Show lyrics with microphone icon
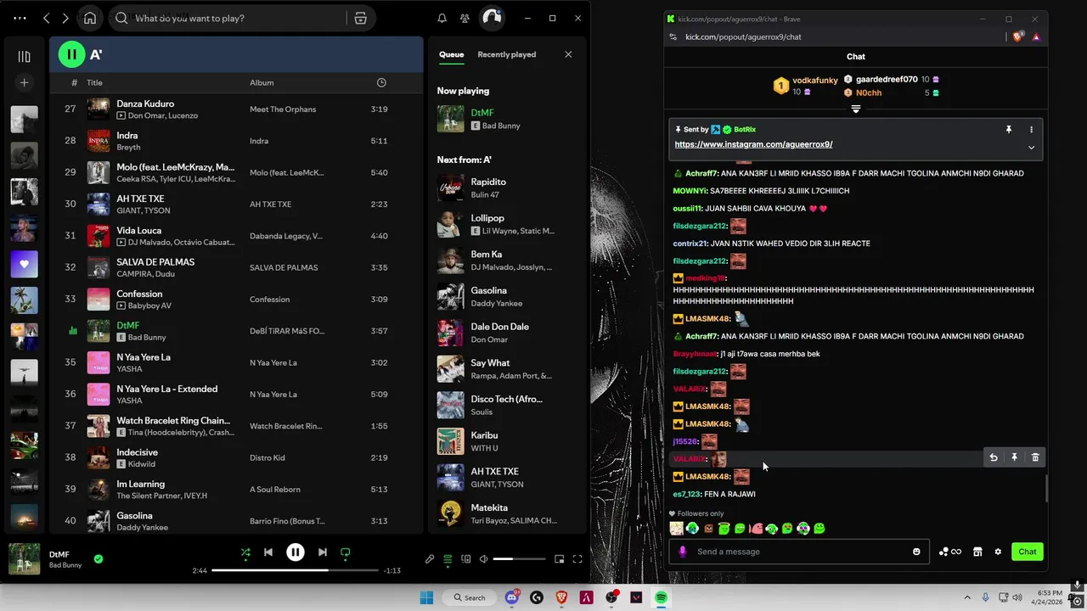Screen dimensions: 1087x611 point(430,559)
